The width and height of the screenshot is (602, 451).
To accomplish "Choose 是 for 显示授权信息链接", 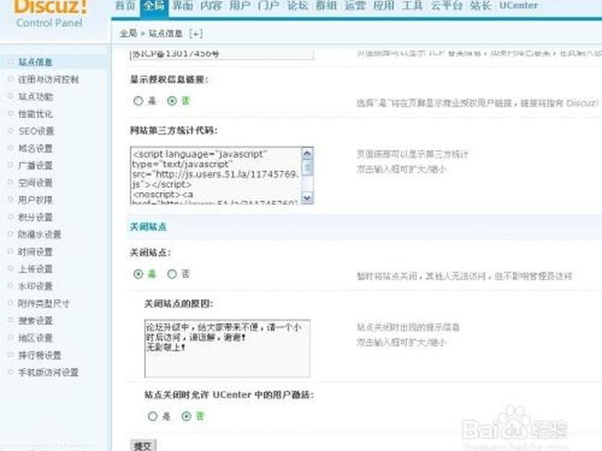I will [x=138, y=101].
